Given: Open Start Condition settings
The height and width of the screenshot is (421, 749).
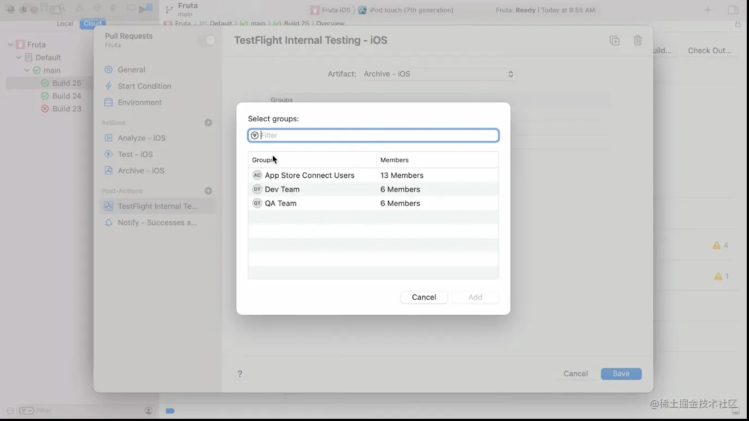Looking at the screenshot, I should [158, 86].
